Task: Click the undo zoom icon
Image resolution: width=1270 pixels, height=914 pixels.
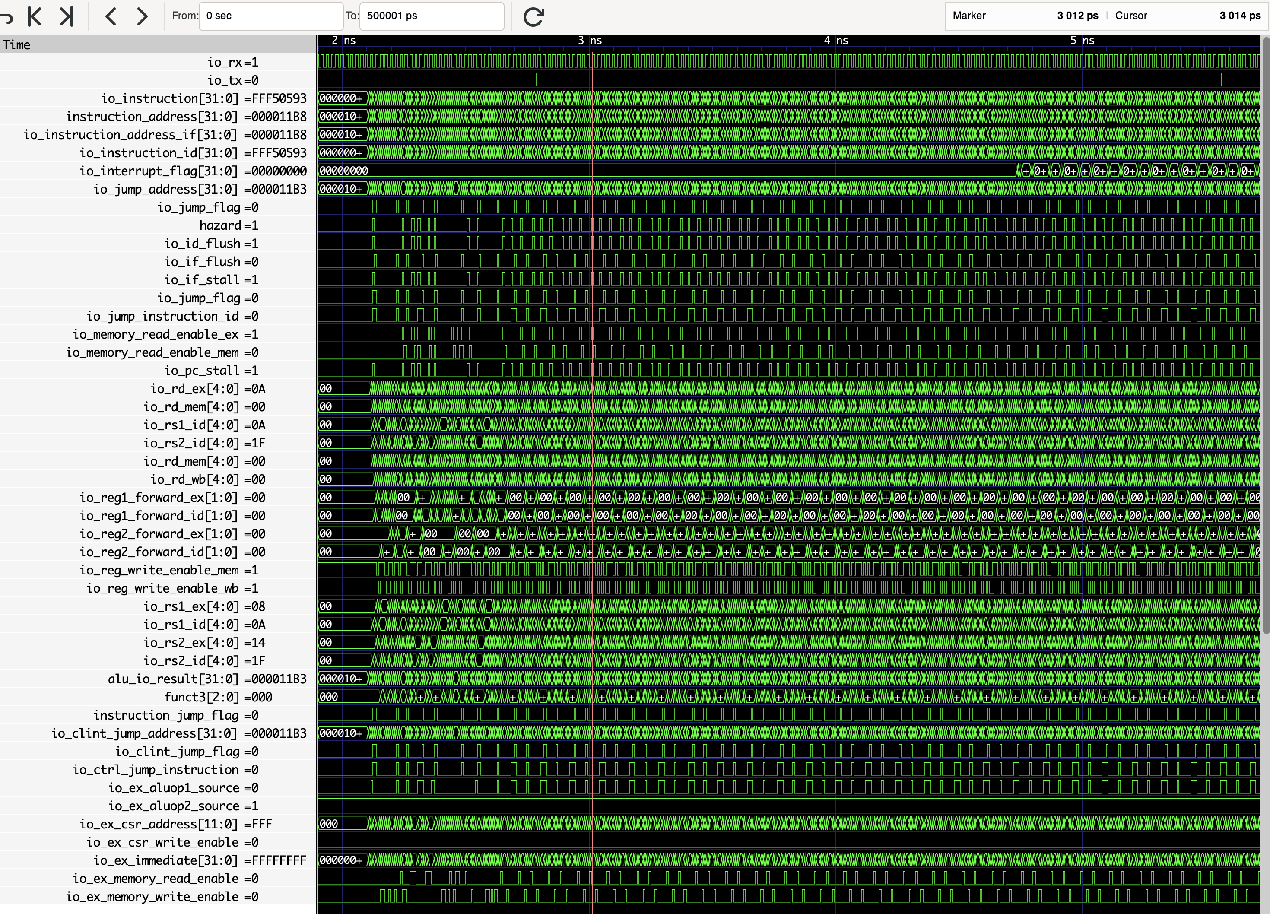Action: tap(6, 17)
